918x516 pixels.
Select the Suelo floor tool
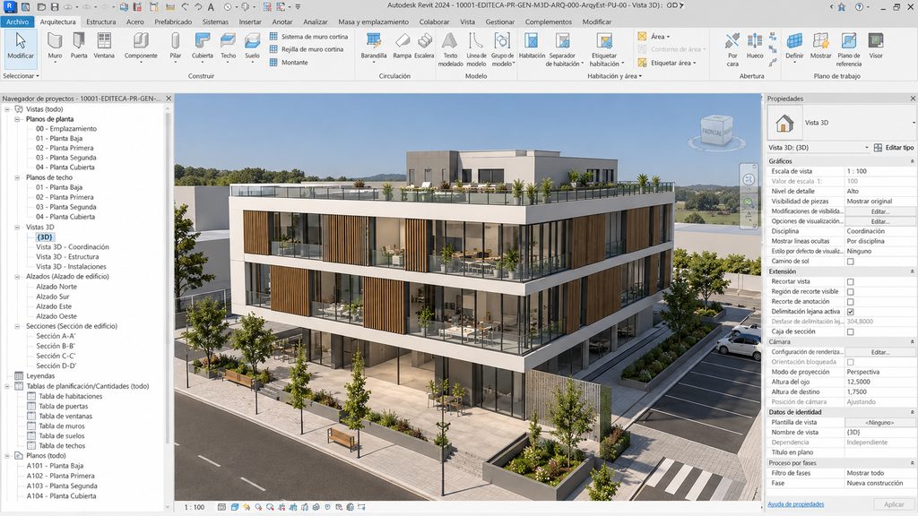pos(252,46)
